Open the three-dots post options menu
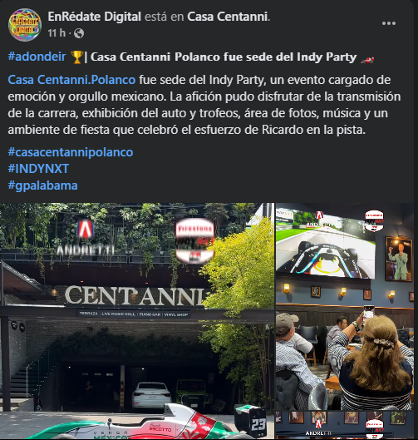 pos(389,23)
